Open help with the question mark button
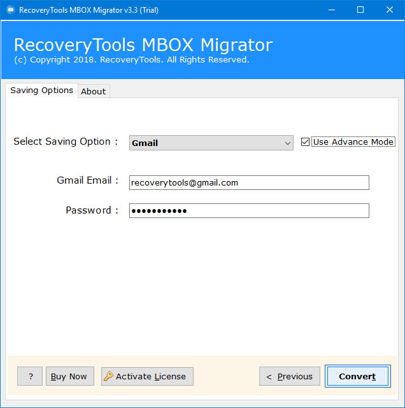 [30, 376]
